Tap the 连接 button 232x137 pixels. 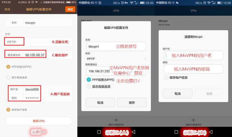(x=209, y=93)
